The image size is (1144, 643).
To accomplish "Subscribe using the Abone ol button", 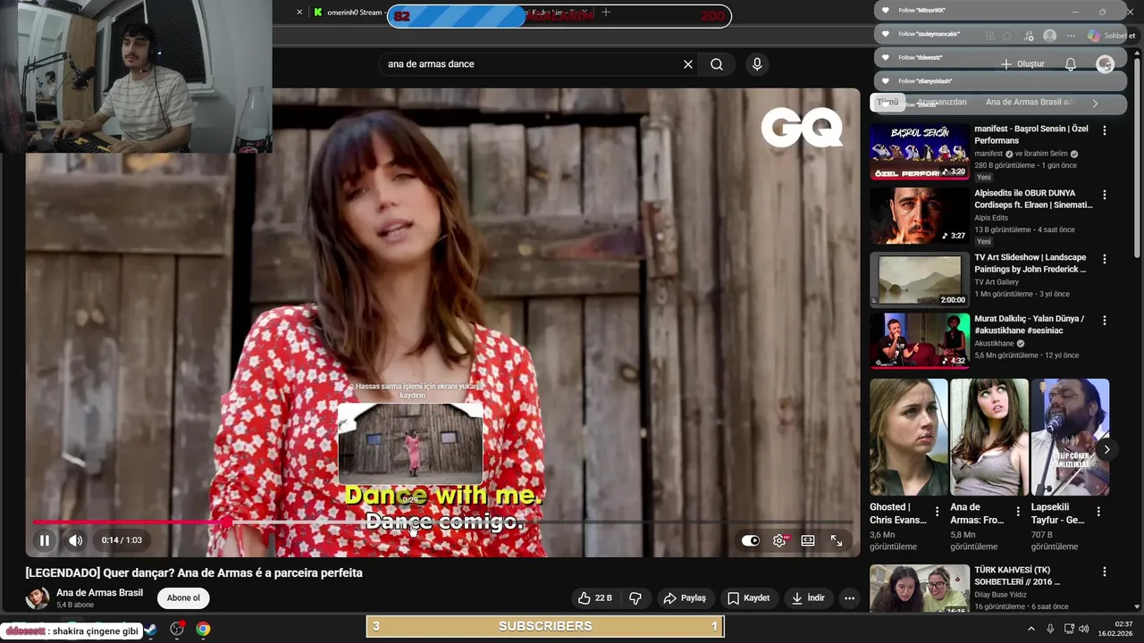I will [183, 598].
